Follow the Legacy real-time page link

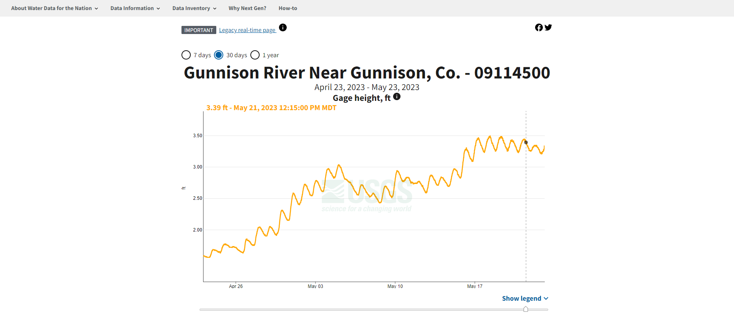pyautogui.click(x=248, y=30)
